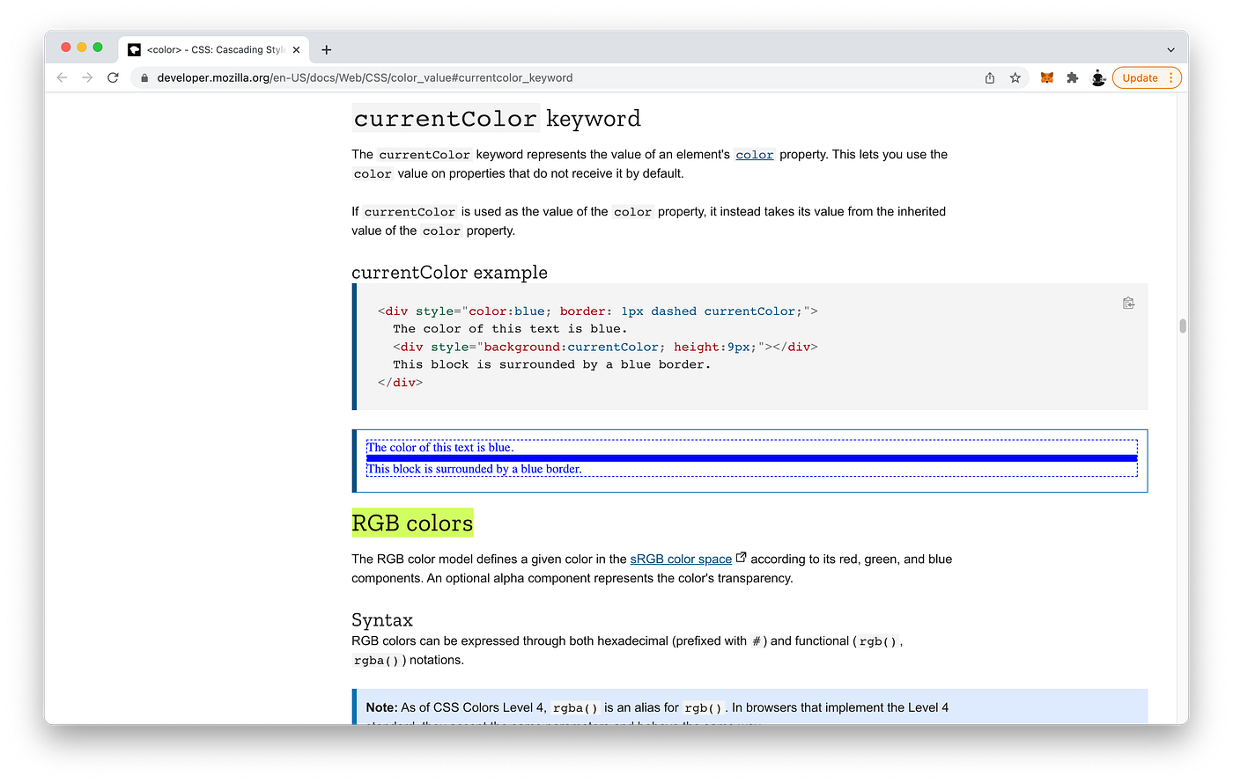1233x783 pixels.
Task: Open the Chrome profile avatar
Action: point(1098,77)
